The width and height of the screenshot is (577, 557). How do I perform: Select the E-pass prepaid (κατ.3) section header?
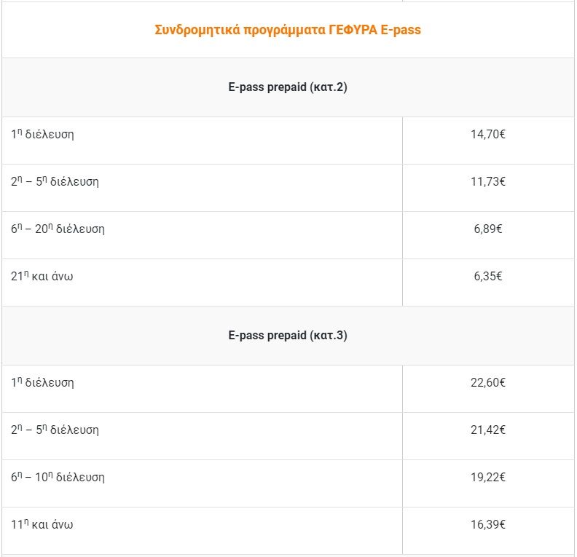(288, 336)
